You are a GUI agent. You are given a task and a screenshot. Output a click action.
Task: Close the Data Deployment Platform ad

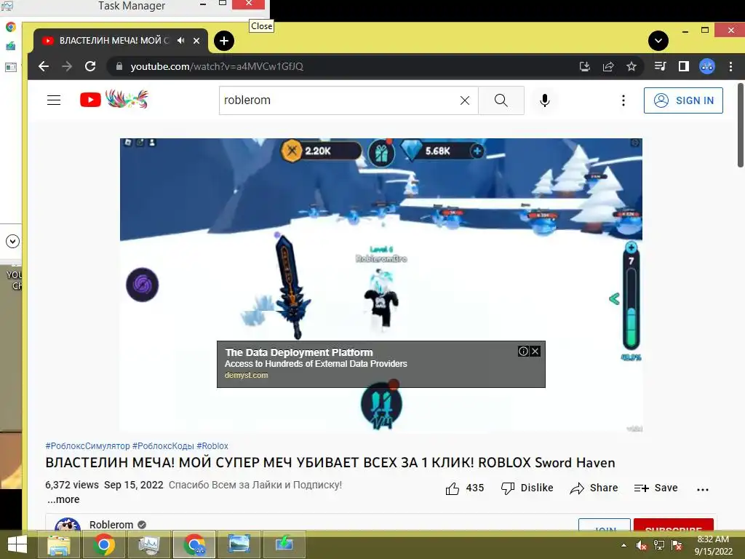(535, 352)
